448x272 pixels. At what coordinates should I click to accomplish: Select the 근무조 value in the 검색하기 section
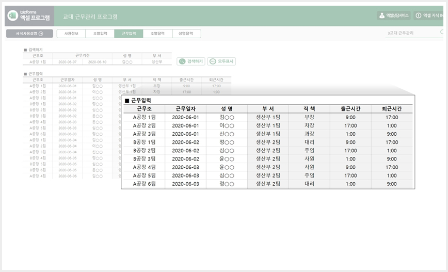(38, 62)
